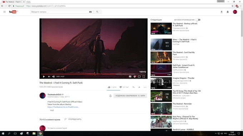Dislike the video with thumbs down
The image size is (243, 136).
click(x=121, y=87)
